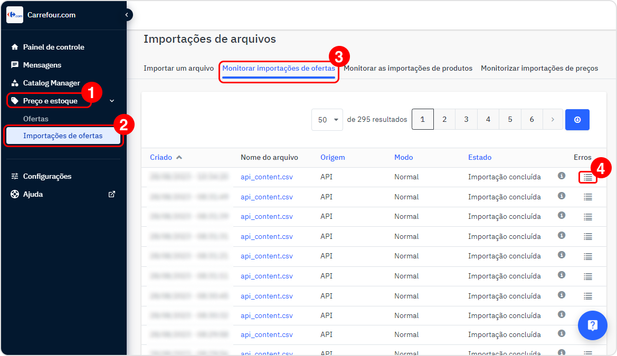Open the 50 results-per-page dropdown
Screen dimensions: 617x356
327,120
